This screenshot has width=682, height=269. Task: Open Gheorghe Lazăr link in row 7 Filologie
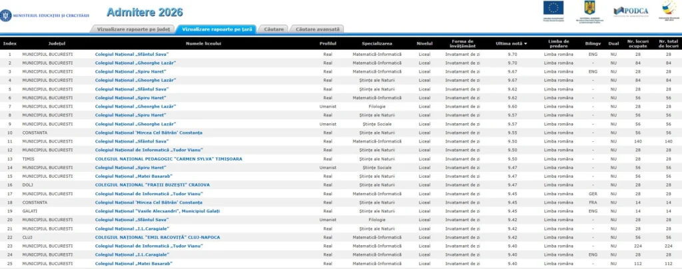click(x=136, y=107)
